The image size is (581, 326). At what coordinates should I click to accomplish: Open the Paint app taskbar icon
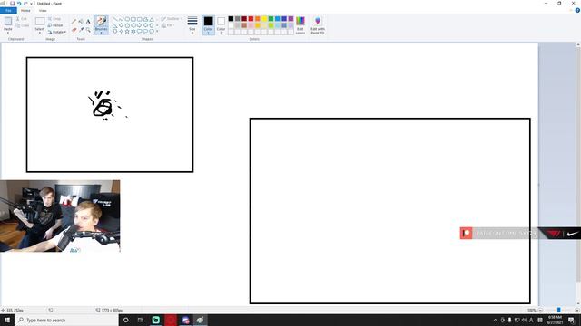pyautogui.click(x=200, y=320)
